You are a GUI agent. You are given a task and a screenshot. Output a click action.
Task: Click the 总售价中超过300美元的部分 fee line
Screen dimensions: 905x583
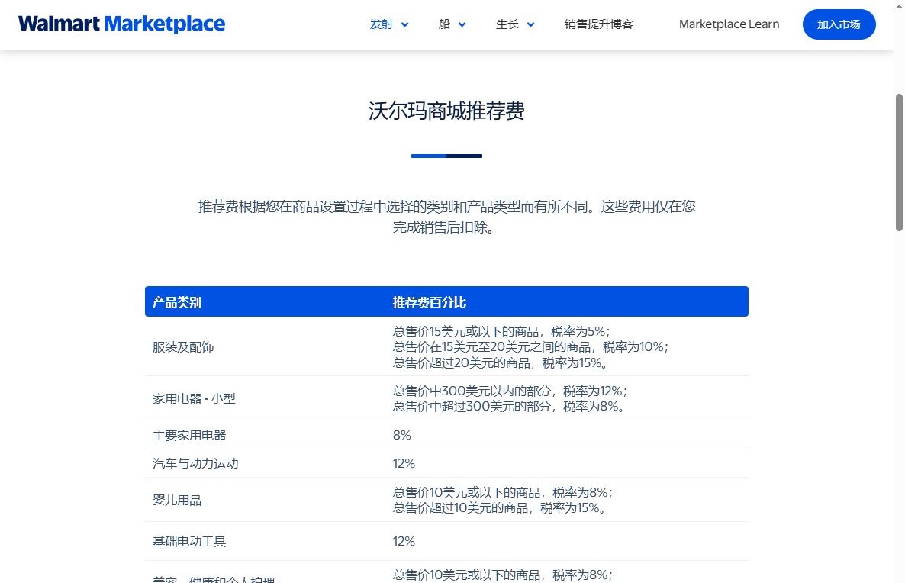pos(509,407)
